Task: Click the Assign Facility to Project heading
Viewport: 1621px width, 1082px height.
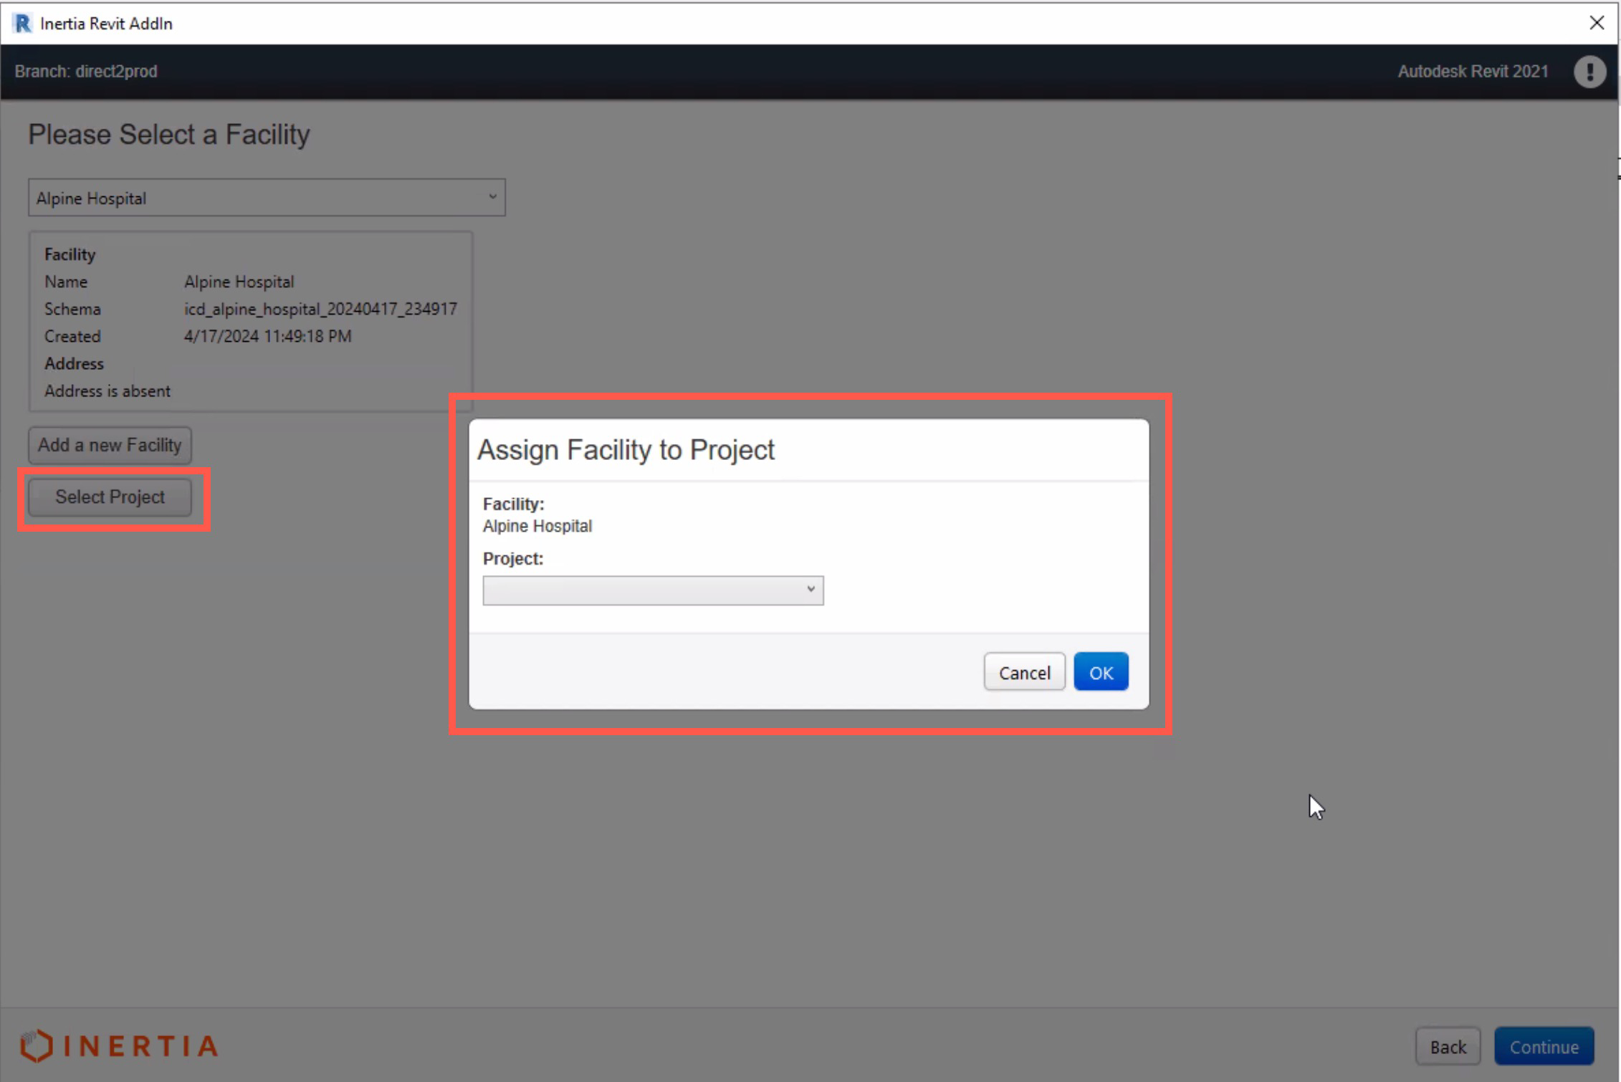Action: tap(626, 450)
